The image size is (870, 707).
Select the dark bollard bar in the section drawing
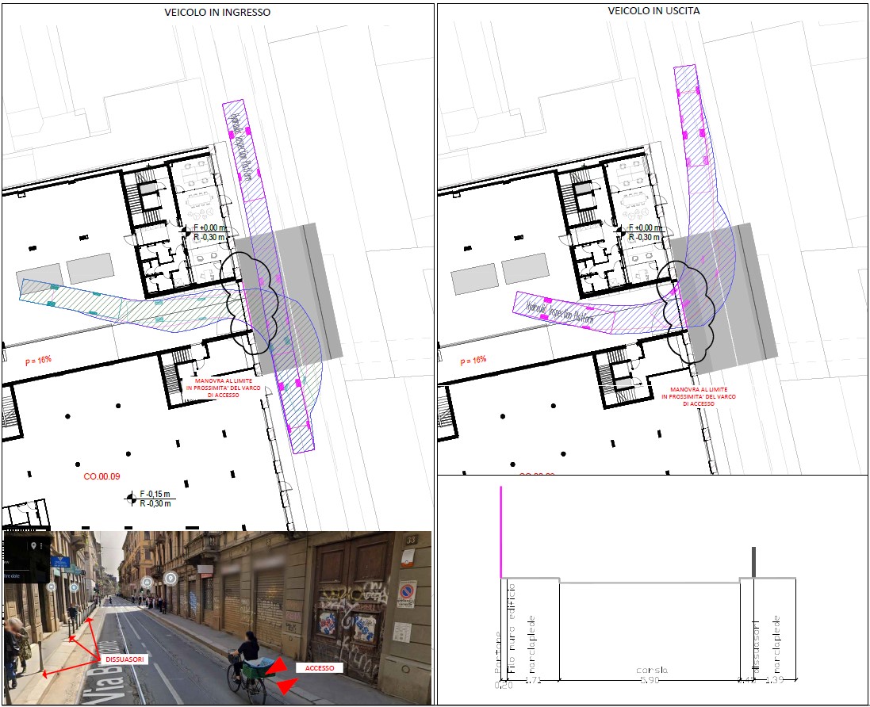coord(753,562)
